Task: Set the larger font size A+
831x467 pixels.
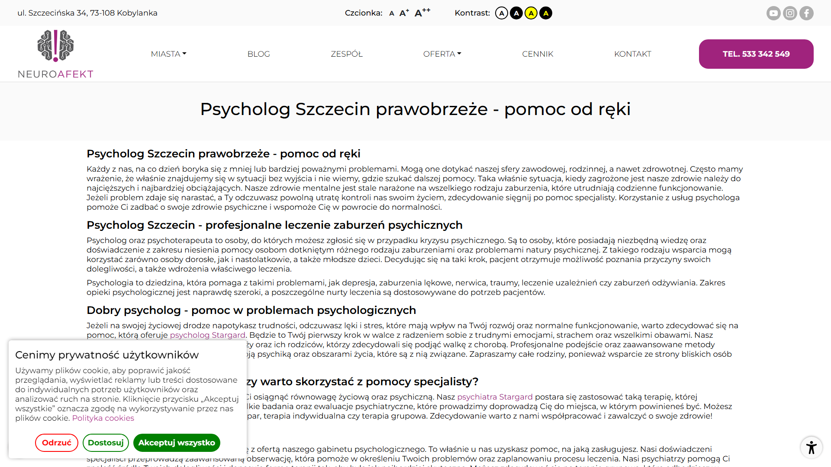Action: [x=404, y=13]
